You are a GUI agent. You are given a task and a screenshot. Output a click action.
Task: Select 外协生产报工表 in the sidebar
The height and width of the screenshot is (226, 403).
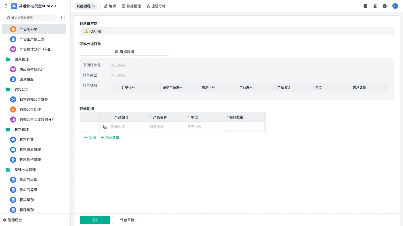coord(34,39)
